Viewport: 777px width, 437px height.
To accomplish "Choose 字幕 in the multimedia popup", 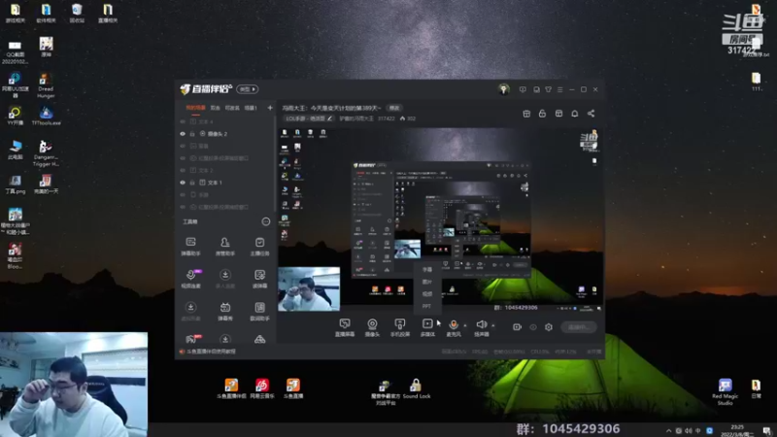I will pos(427,270).
